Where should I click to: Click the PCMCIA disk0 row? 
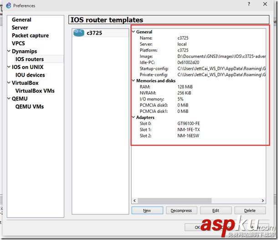coord(199,105)
